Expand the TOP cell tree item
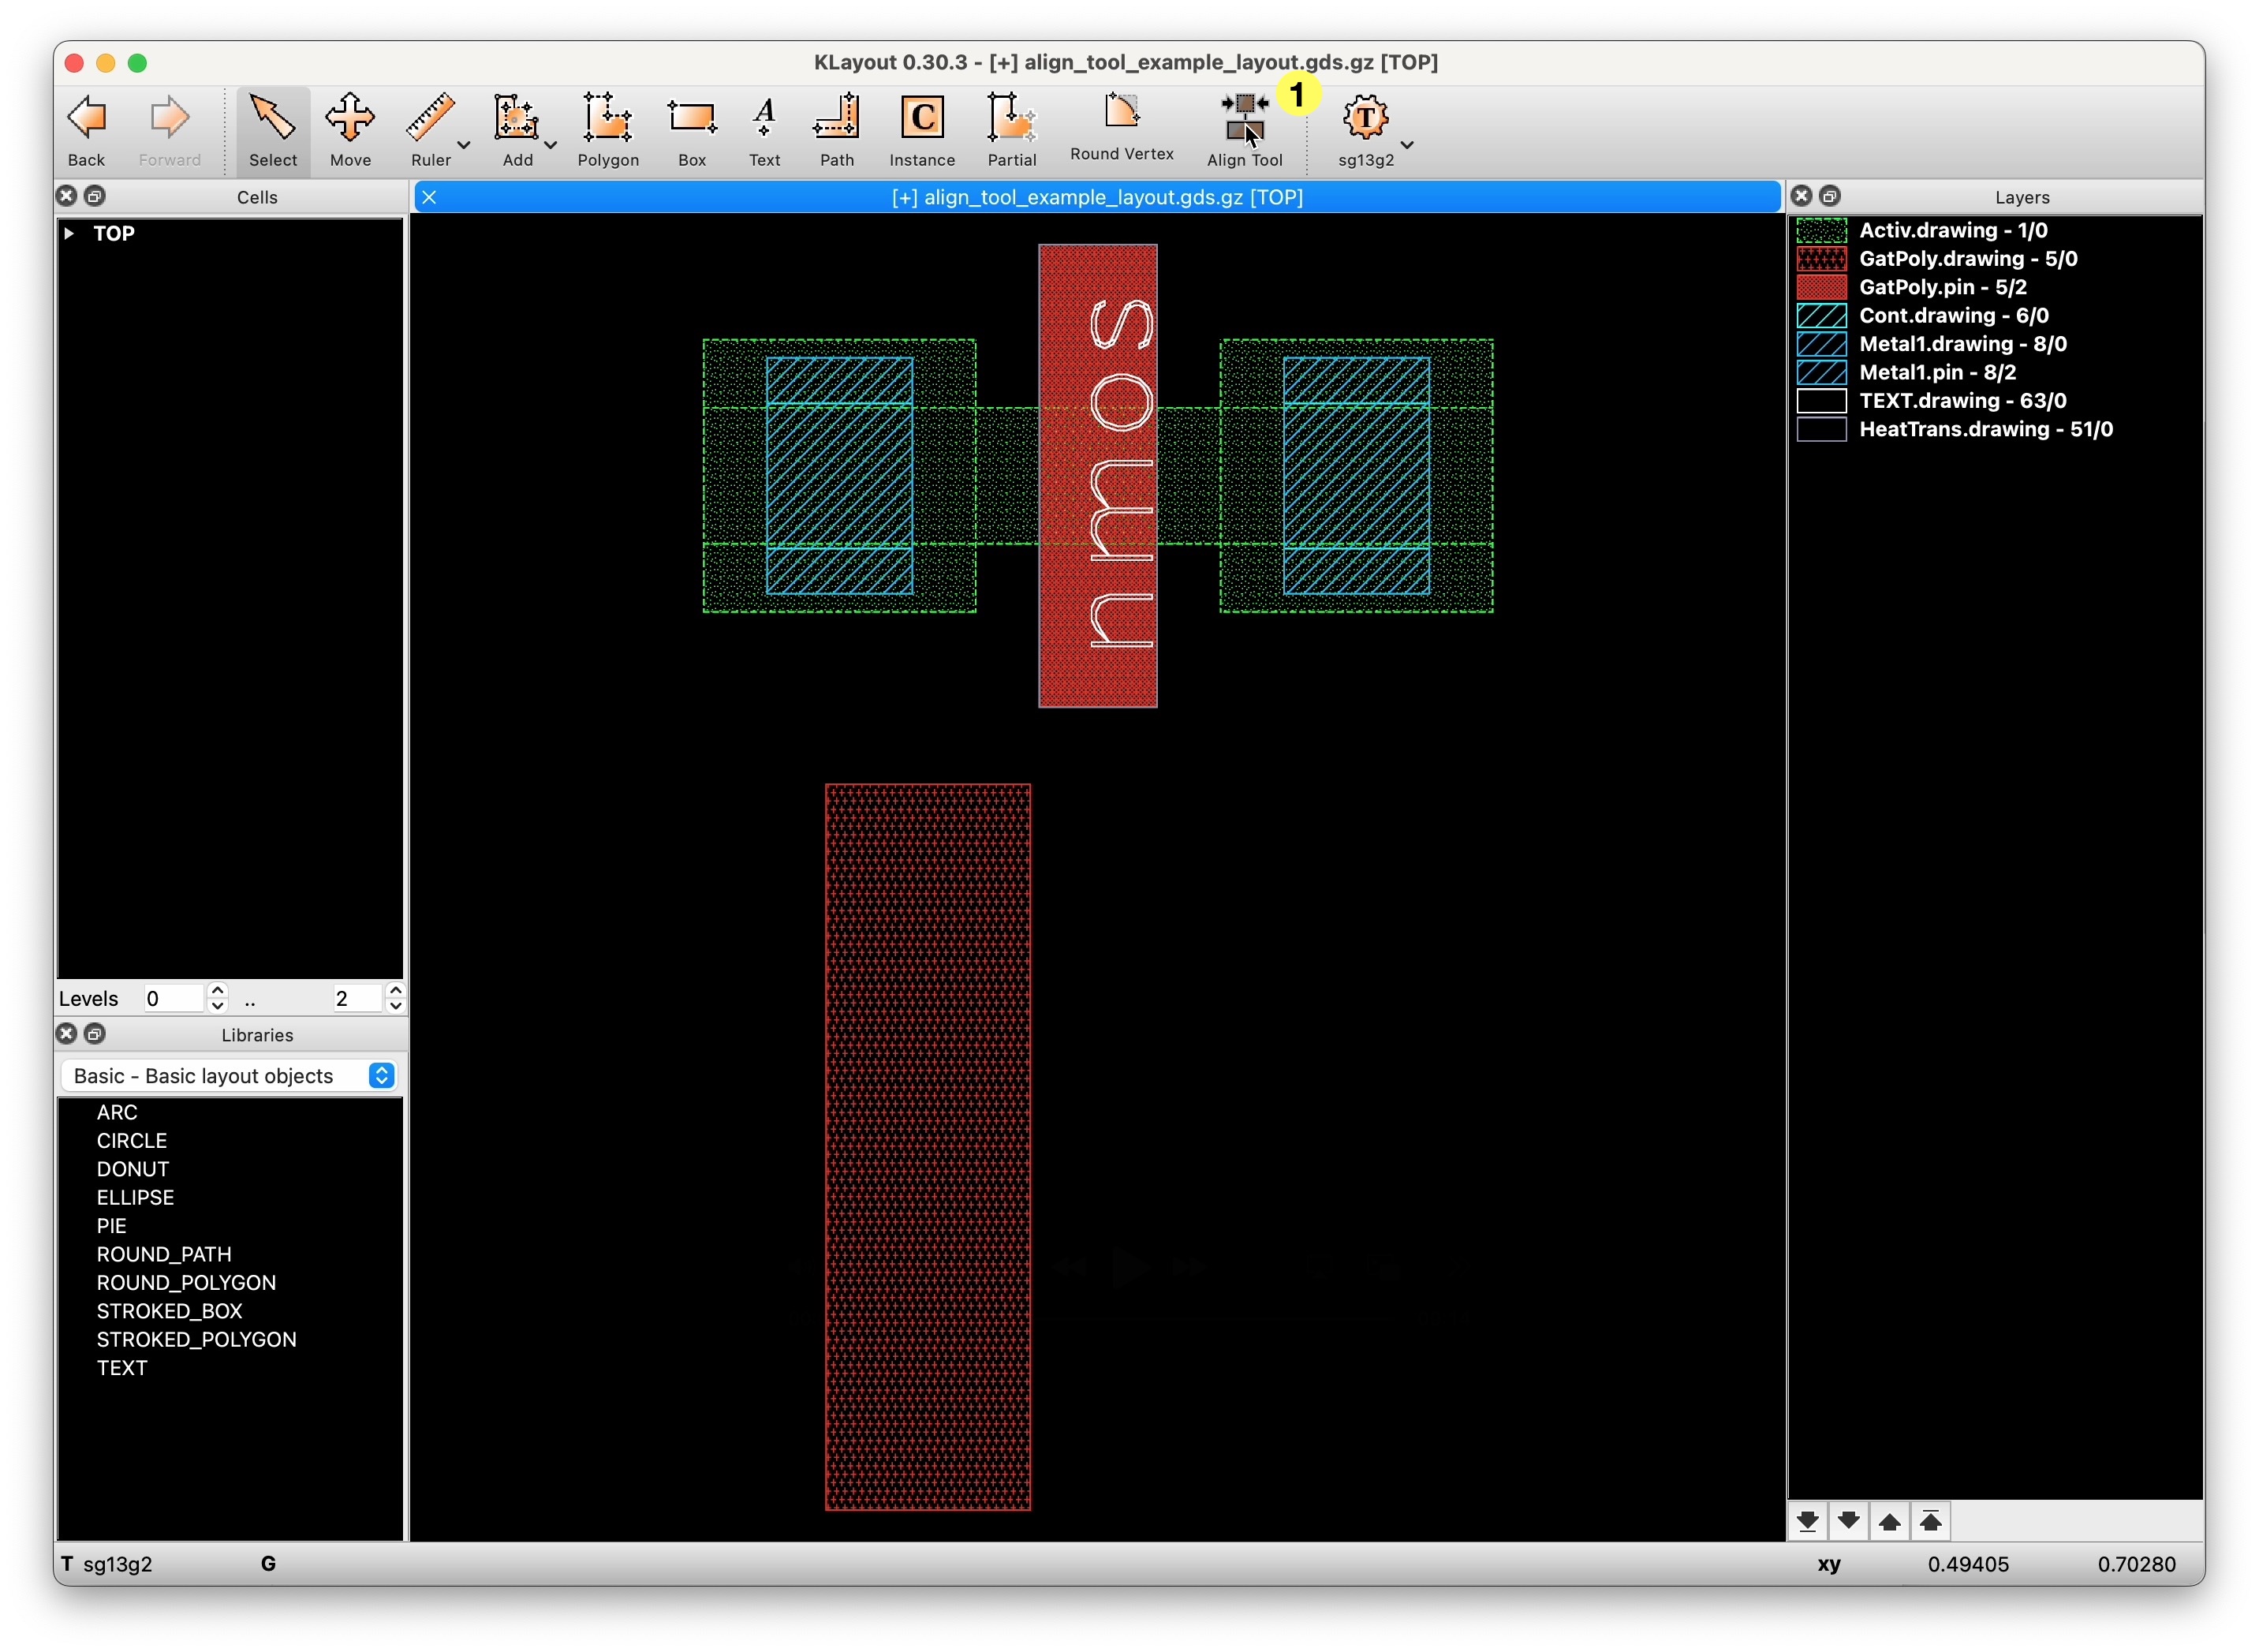 point(69,233)
